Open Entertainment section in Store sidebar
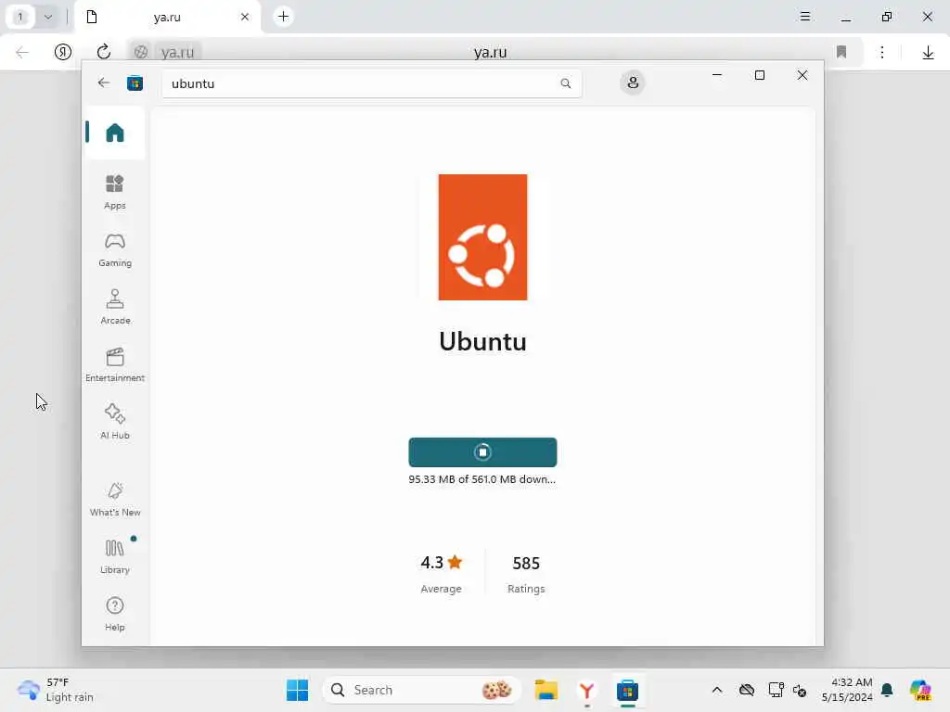Image resolution: width=950 pixels, height=712 pixels. [114, 364]
